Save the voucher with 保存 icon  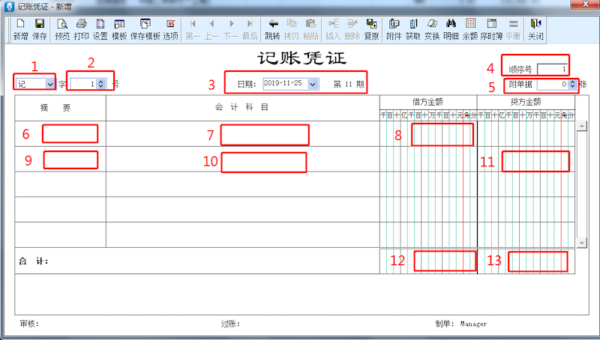(x=40, y=29)
